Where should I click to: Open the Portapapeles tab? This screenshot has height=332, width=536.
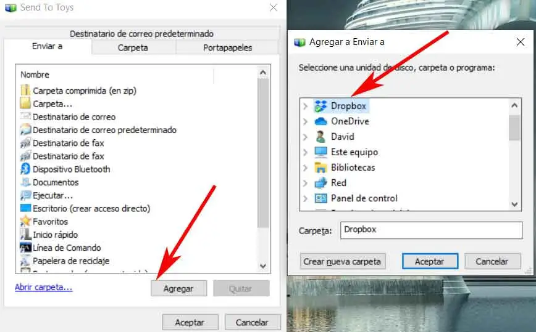[227, 47]
